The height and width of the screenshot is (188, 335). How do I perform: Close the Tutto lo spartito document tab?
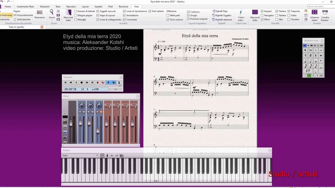pos(42,27)
